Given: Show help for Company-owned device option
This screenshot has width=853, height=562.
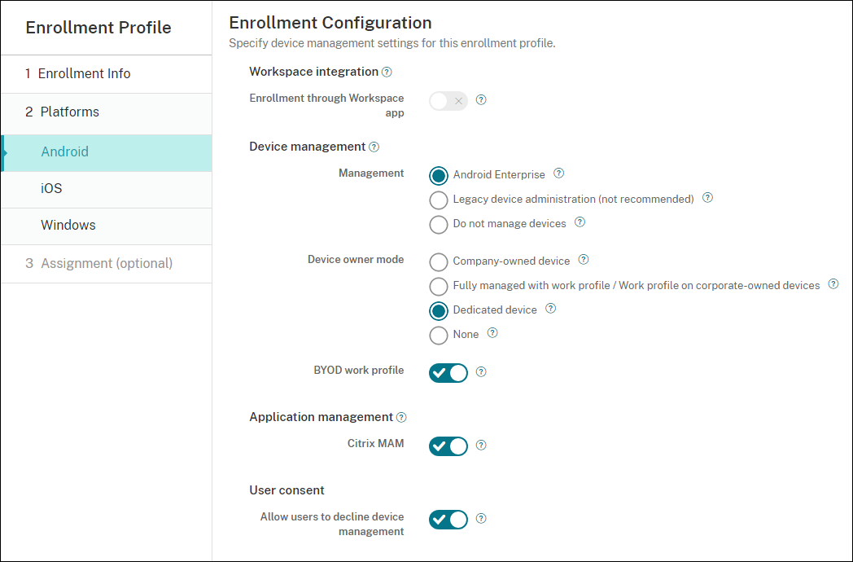Looking at the screenshot, I should click(584, 260).
